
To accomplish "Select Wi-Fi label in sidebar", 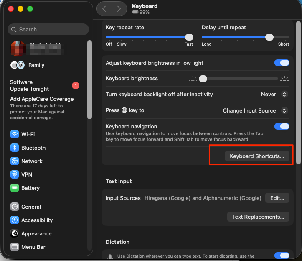I will pos(28,134).
